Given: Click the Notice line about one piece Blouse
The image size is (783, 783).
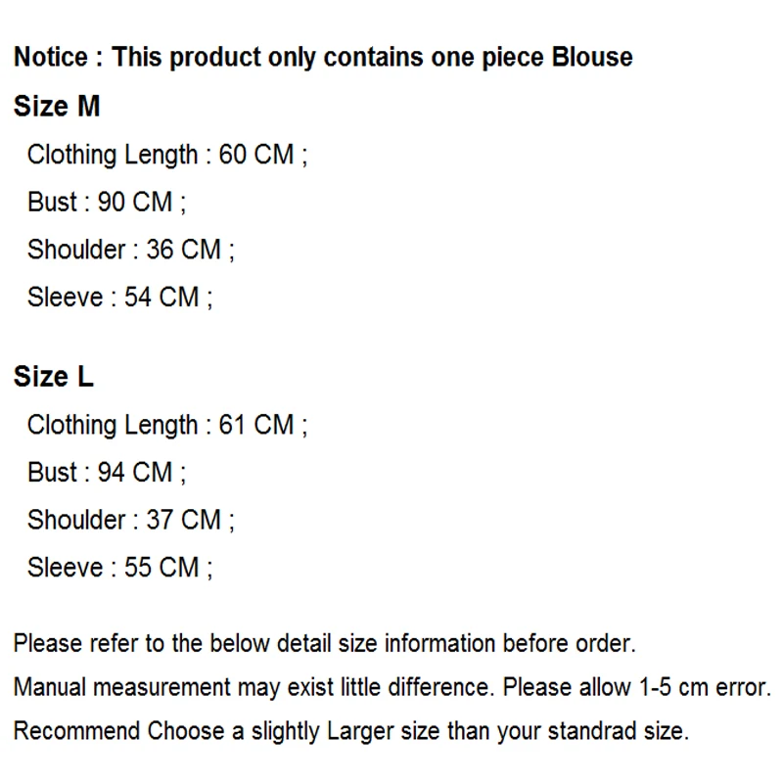Looking at the screenshot, I should 323,57.
